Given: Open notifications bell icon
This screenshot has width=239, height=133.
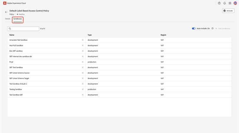Looking at the screenshot, I should click(x=225, y=3).
